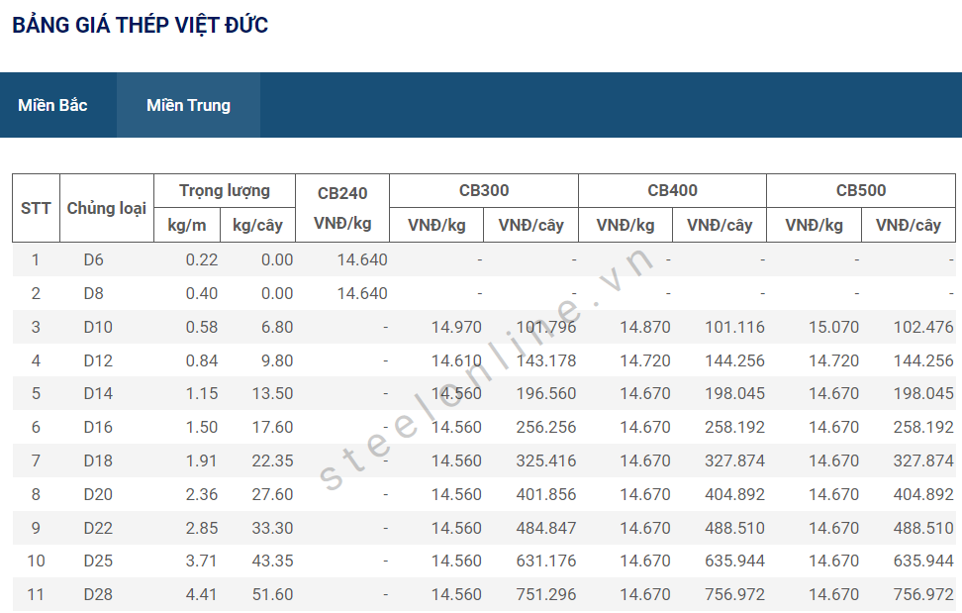Click the Trọng lượng column header
Image resolution: width=962 pixels, height=613 pixels.
click(x=225, y=191)
